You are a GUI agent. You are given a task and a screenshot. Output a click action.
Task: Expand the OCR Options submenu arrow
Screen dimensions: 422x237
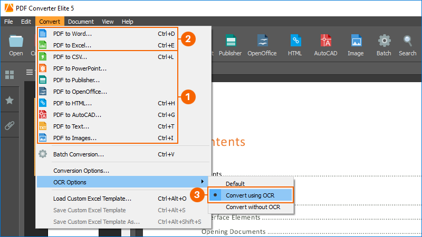tap(203, 182)
